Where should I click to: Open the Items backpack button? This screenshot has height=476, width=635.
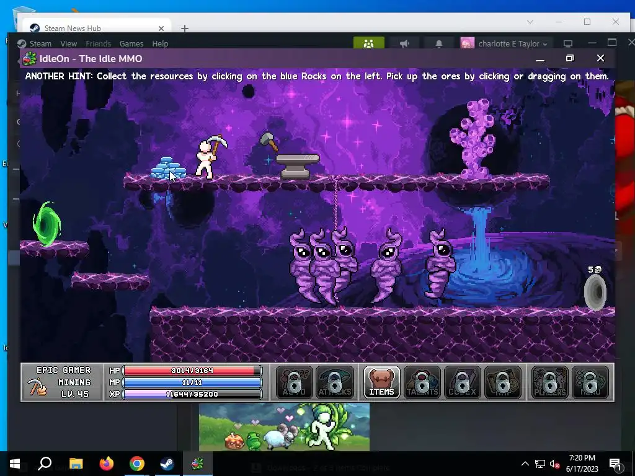[x=381, y=382]
